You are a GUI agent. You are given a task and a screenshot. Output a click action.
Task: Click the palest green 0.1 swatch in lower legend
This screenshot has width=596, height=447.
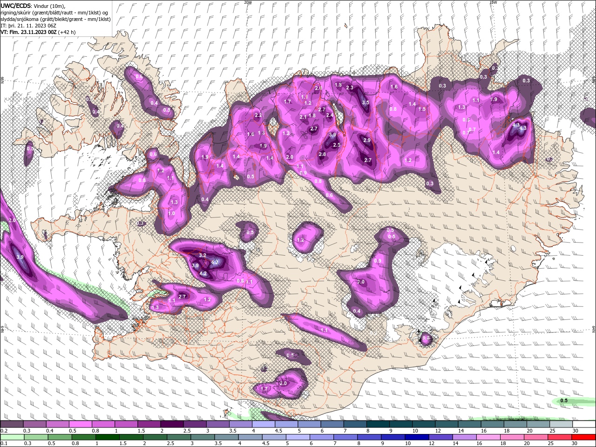pyautogui.click(x=12, y=437)
